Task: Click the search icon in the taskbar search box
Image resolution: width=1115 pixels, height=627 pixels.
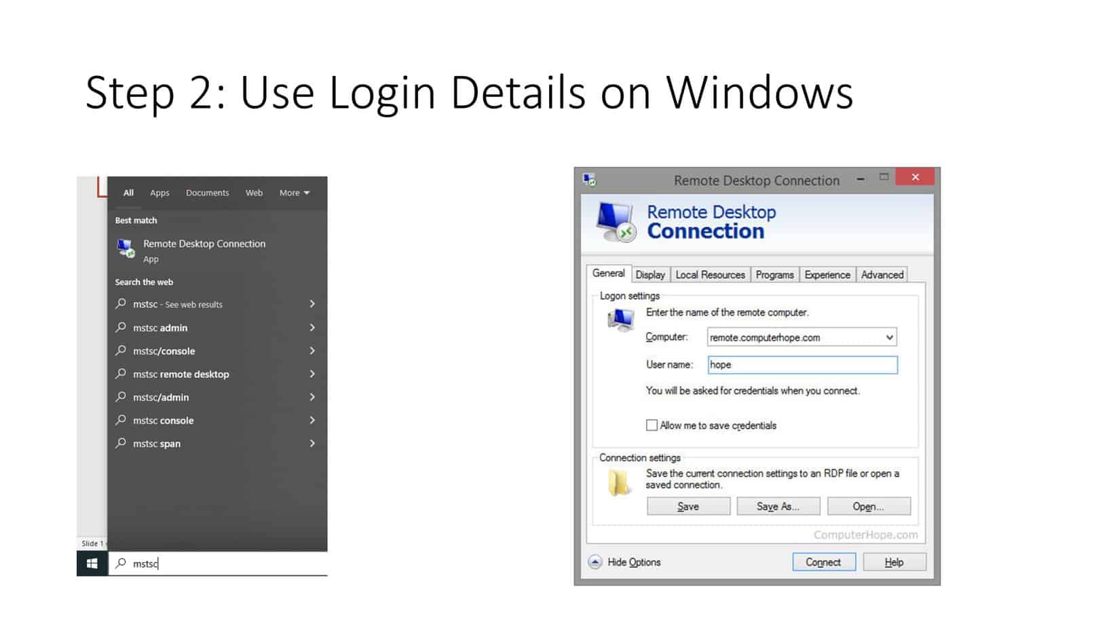Action: [x=121, y=564]
